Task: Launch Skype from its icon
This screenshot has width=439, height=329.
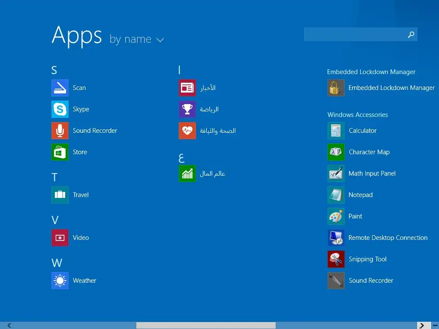Action: [60, 109]
